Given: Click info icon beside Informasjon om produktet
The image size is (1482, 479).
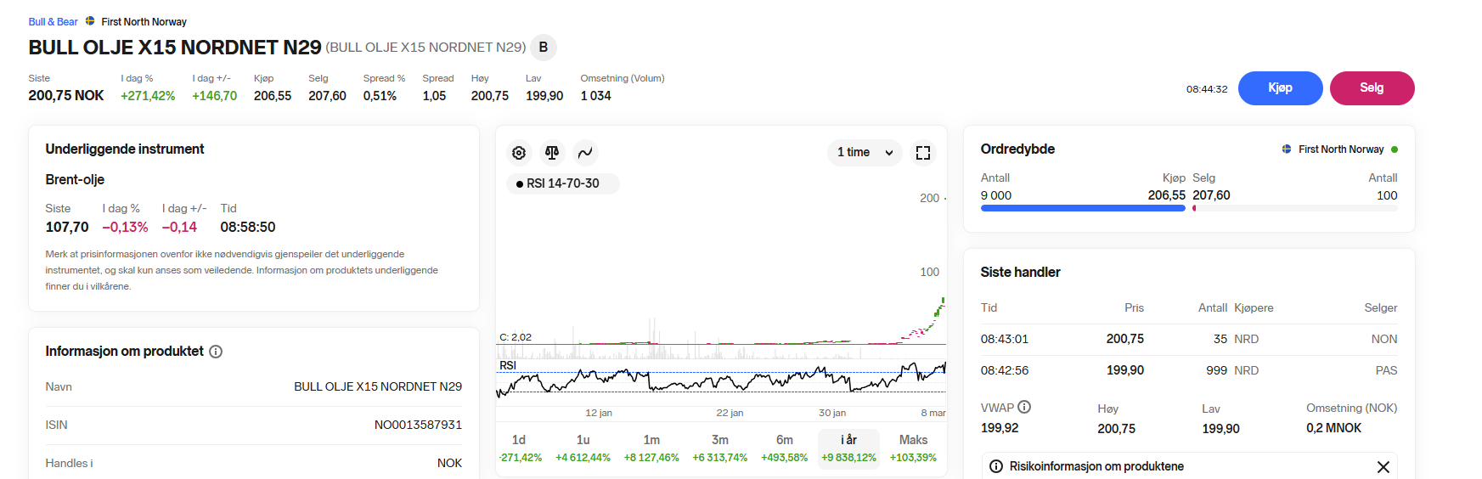Looking at the screenshot, I should pyautogui.click(x=216, y=352).
